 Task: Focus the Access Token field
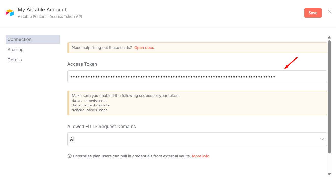click(x=197, y=77)
